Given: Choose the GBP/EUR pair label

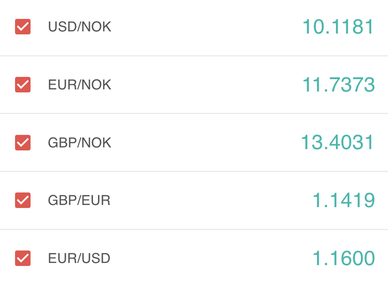Looking at the screenshot, I should [79, 200].
